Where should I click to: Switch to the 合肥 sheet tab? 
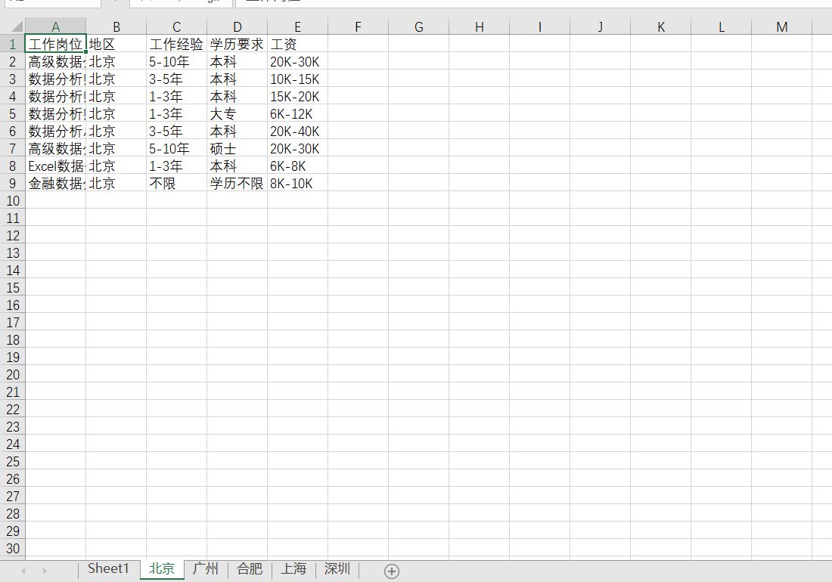(x=250, y=568)
